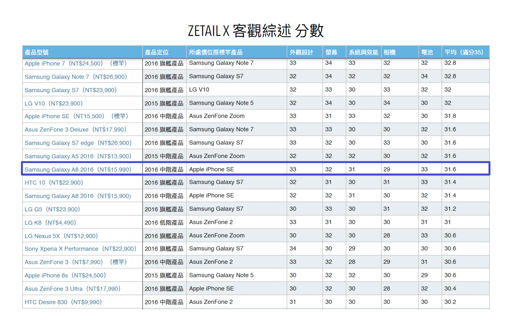512x321 pixels.
Task: Open the LG V10 (NT$23,900) product link
Action: 54,103
